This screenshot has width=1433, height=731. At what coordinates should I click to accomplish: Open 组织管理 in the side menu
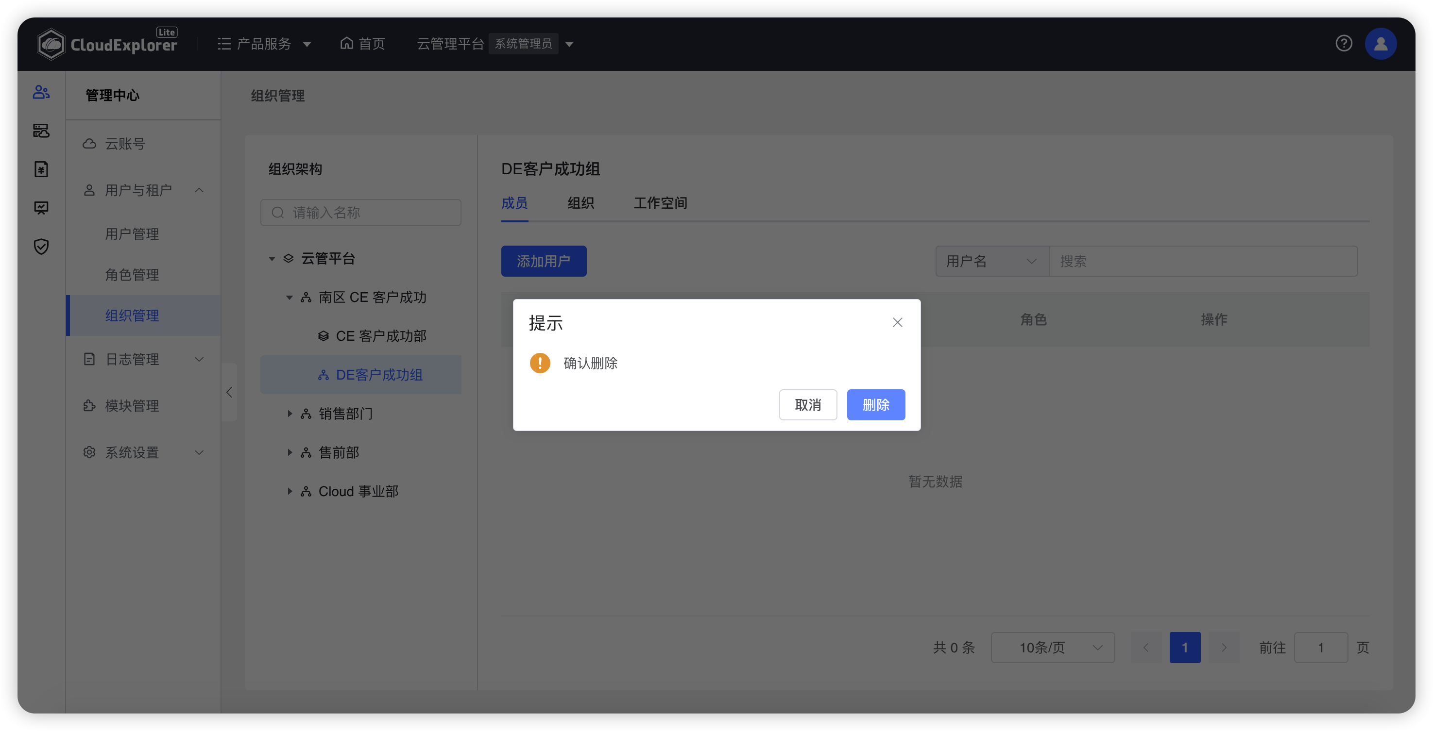(143, 315)
